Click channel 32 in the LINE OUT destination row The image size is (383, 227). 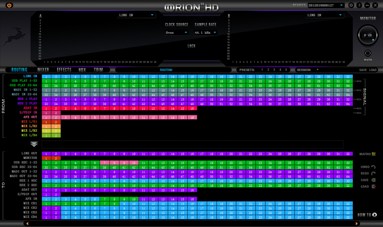coord(348,154)
